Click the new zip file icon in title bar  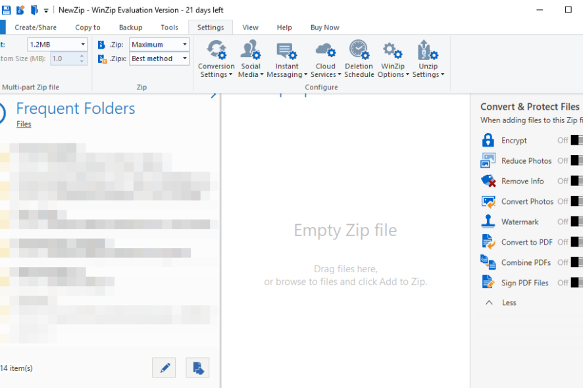point(20,10)
